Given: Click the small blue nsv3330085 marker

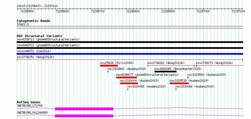Looking at the screenshot, I should tap(128, 89).
